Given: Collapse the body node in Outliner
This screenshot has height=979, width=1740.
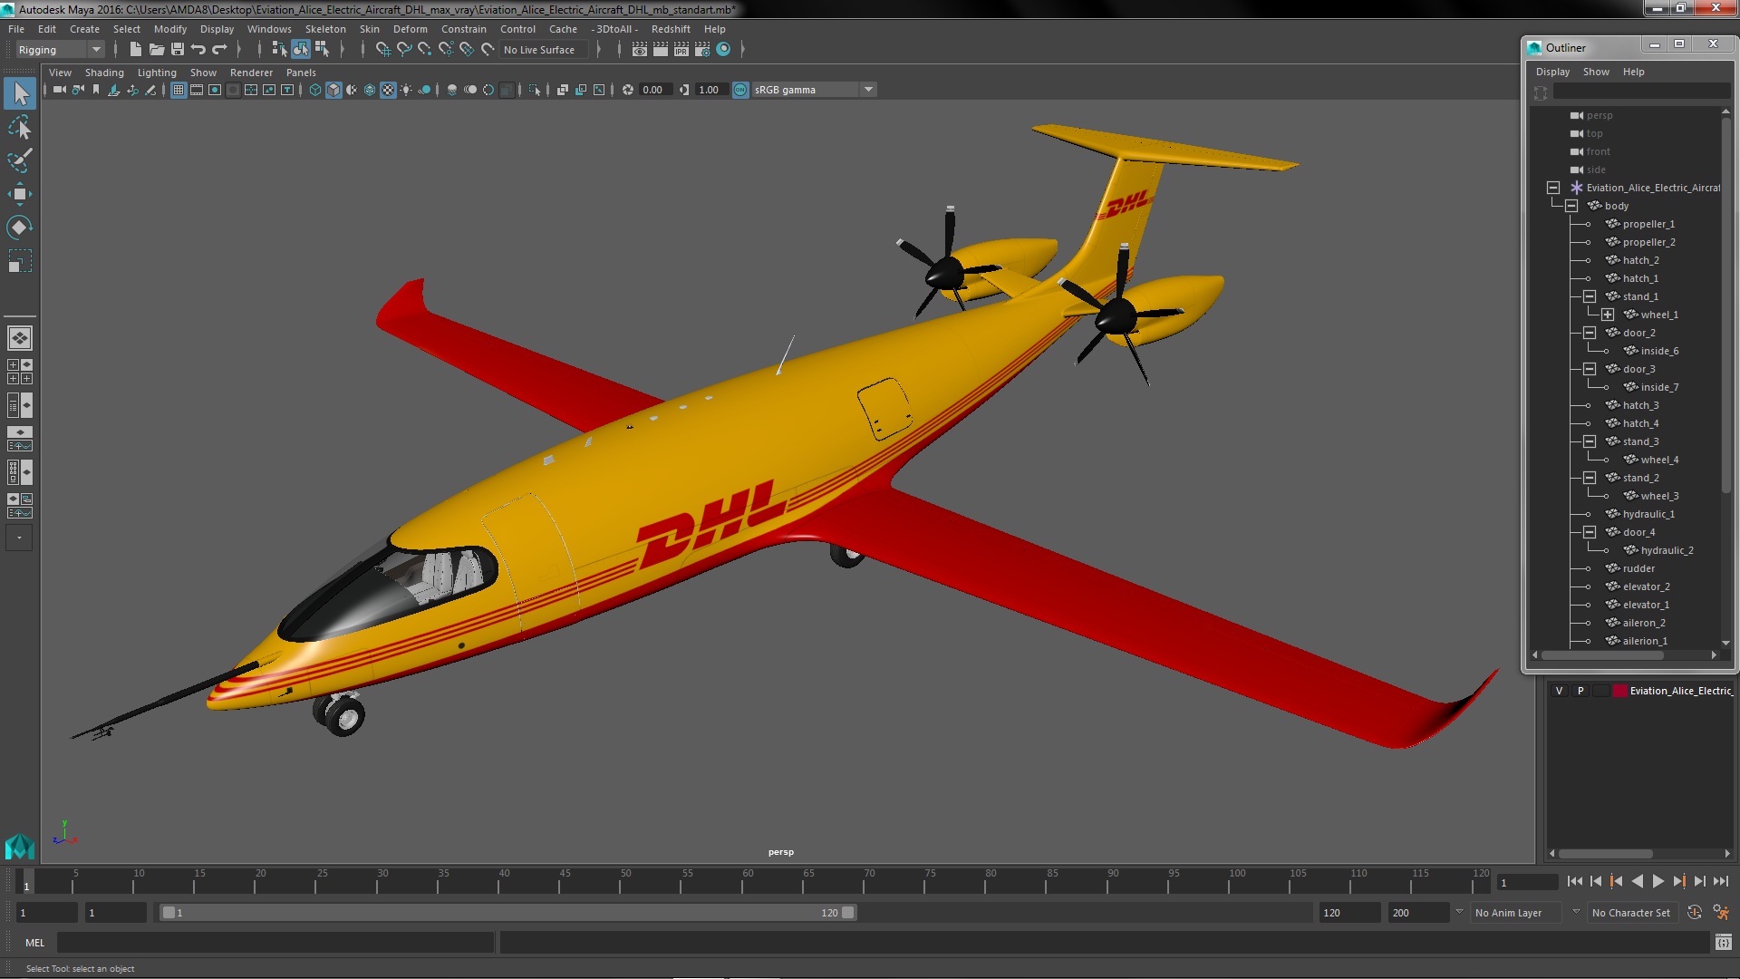Looking at the screenshot, I should click(x=1571, y=206).
